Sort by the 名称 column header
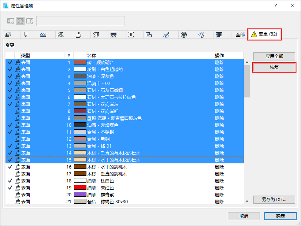Viewport: 301px width, 226px height. (150, 55)
